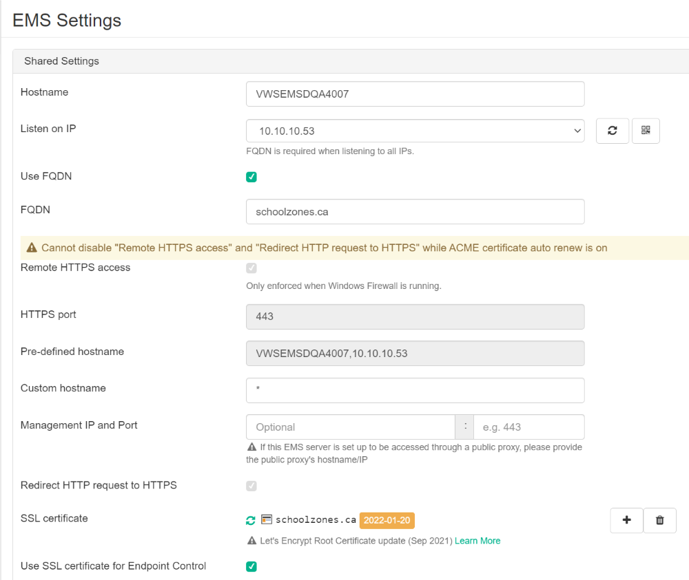Click the green renew icon beside schoolzones.ca certificate
This screenshot has width=689, height=580.
tap(251, 520)
